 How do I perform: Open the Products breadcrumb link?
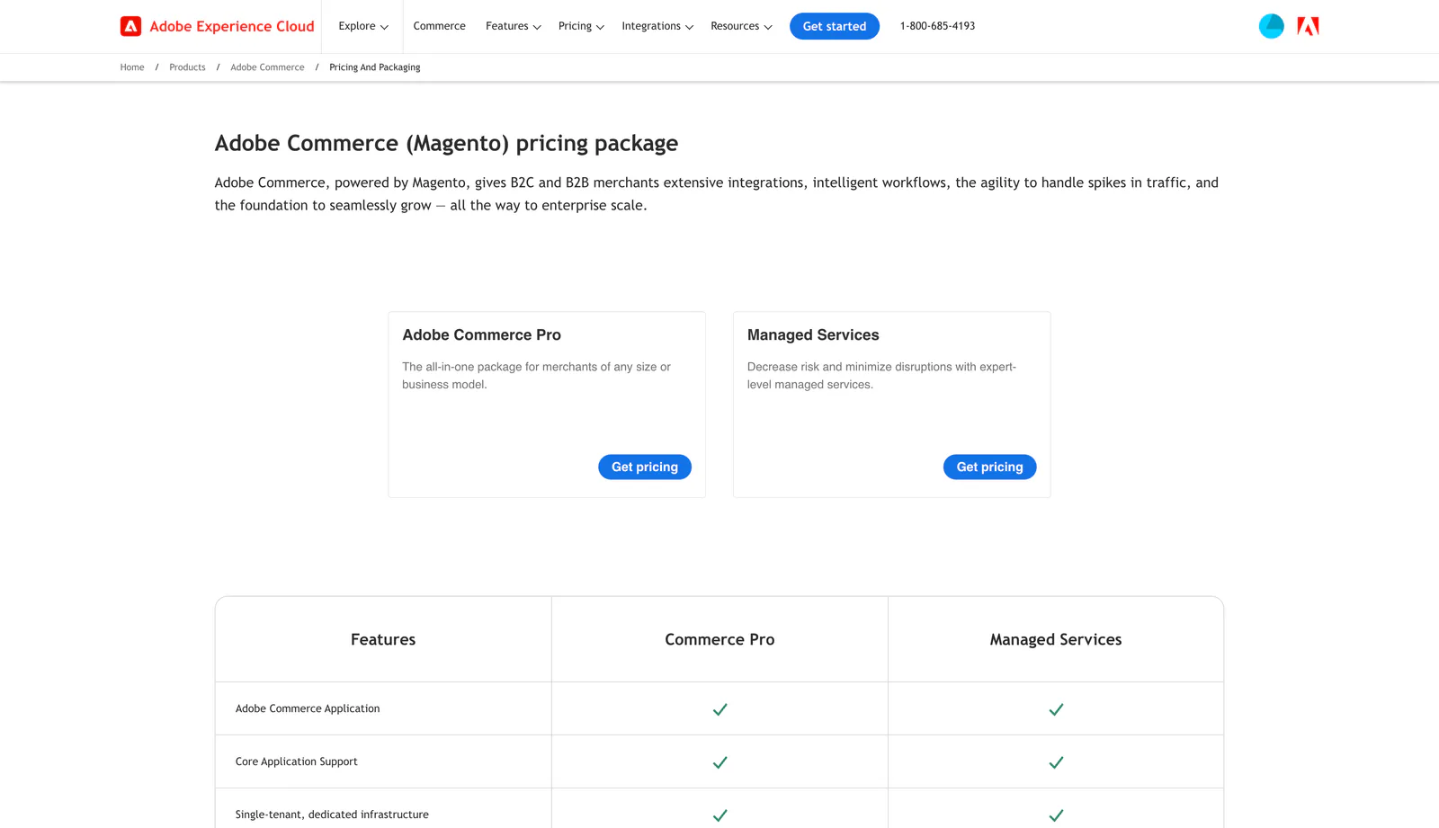point(187,67)
